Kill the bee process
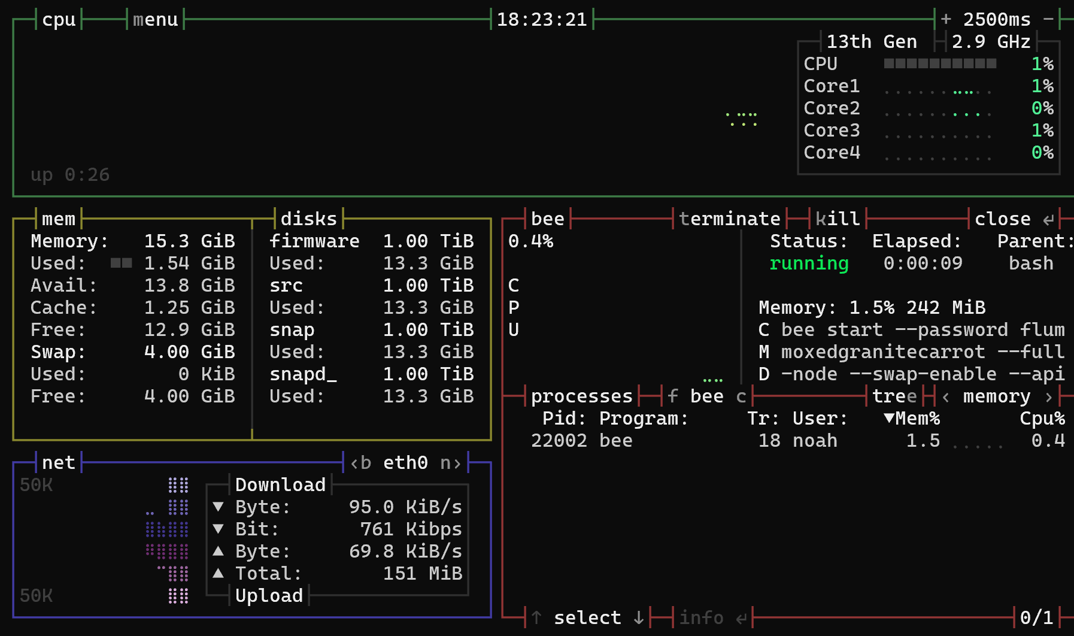 click(838, 219)
